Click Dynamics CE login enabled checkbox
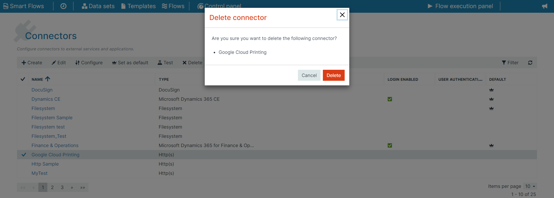 coord(390,99)
